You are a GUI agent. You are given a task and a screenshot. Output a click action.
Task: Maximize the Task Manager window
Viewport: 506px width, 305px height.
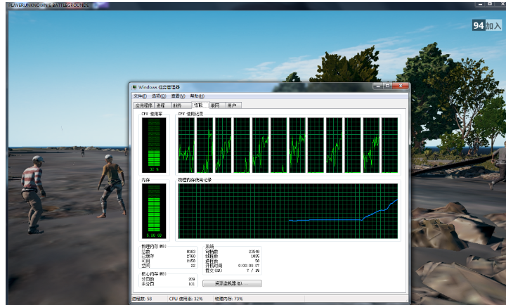tap(387, 86)
